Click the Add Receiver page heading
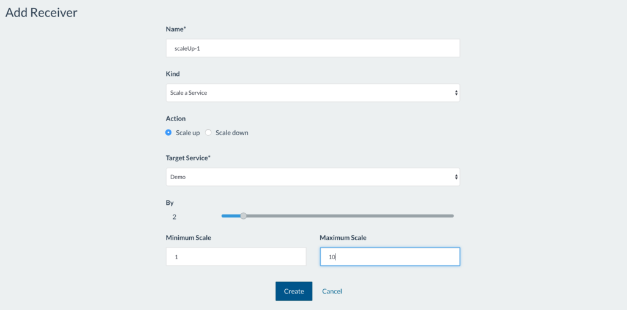 pyautogui.click(x=42, y=12)
